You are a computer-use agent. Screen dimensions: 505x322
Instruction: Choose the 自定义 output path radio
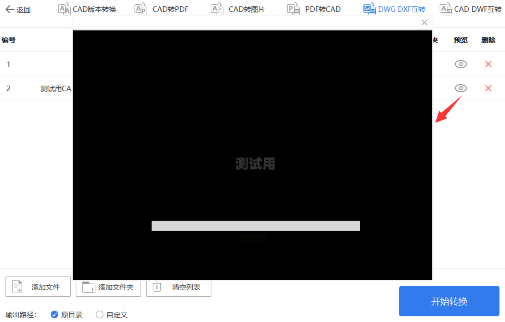click(x=100, y=314)
